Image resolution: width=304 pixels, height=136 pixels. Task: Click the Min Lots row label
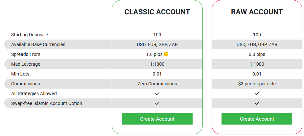tap(20, 74)
